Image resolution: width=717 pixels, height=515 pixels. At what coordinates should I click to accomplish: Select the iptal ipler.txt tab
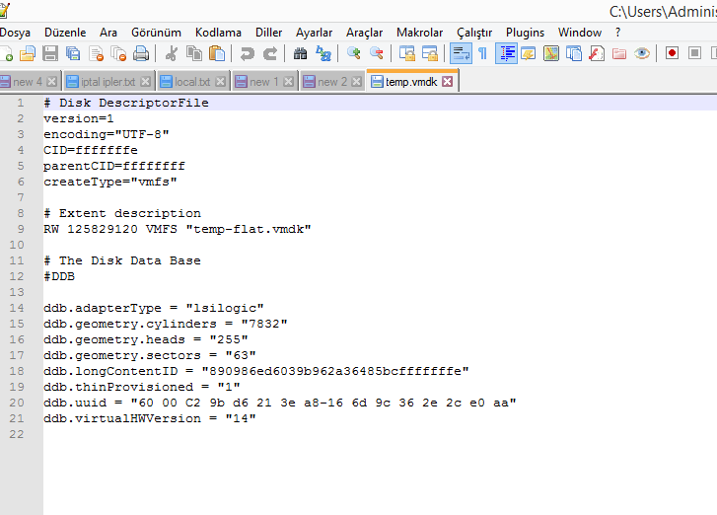click(108, 82)
